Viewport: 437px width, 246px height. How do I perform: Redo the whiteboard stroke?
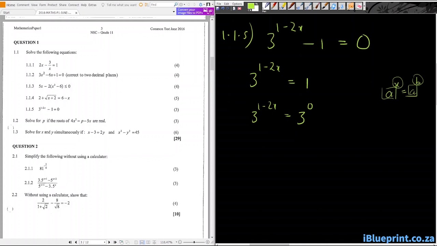pos(228,8)
